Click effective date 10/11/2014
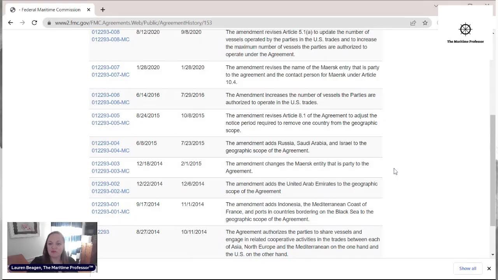Image resolution: width=498 pixels, height=280 pixels. pyautogui.click(x=194, y=232)
